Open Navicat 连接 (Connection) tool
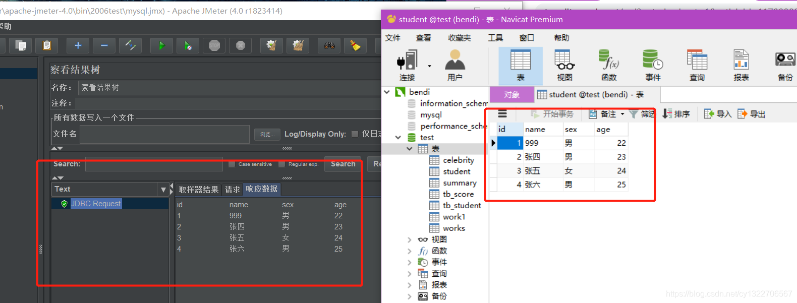This screenshot has width=797, height=303. [407, 66]
